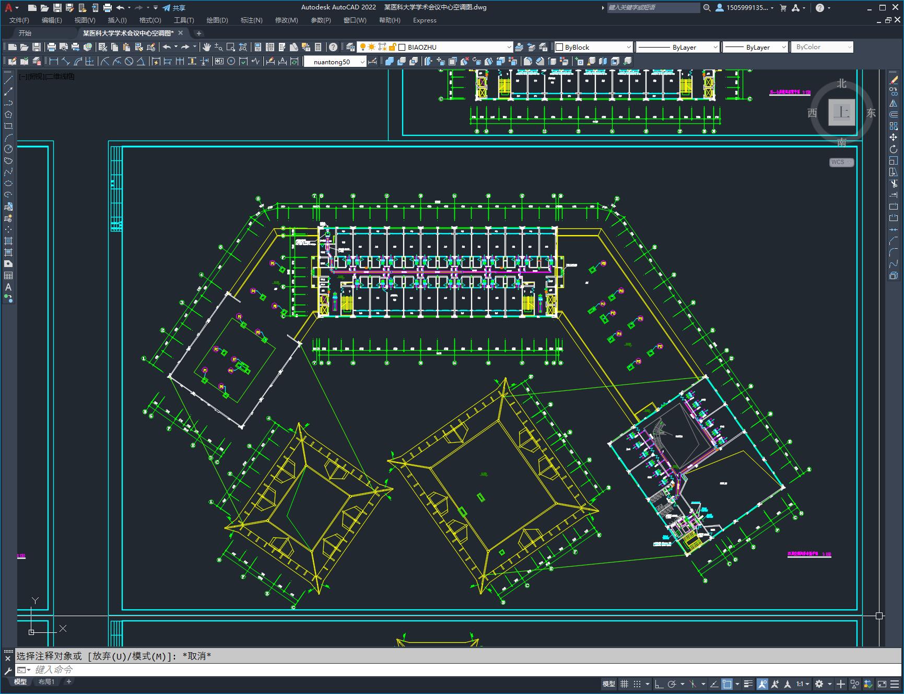Open the 绘图(D) menu

(217, 20)
